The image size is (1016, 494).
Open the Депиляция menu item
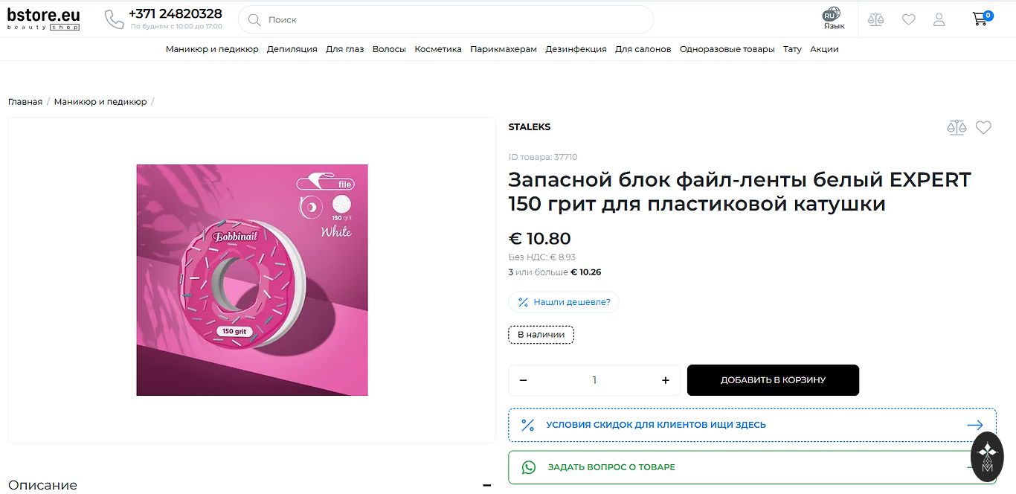click(x=292, y=49)
